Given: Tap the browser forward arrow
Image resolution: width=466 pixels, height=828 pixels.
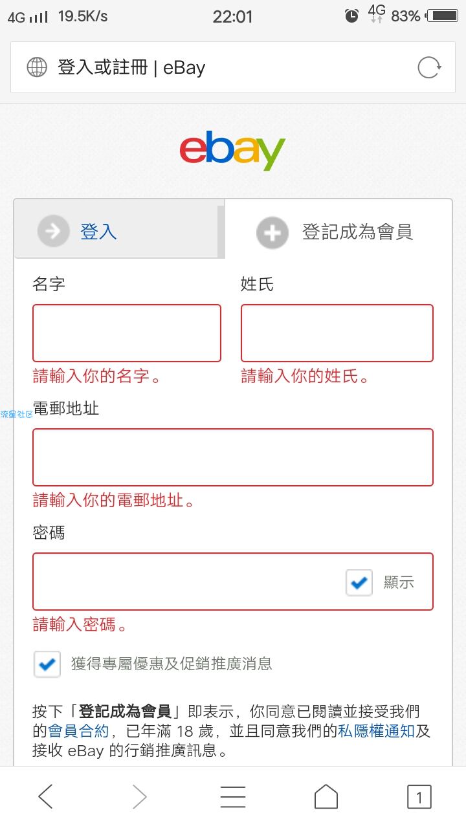Looking at the screenshot, I should (x=139, y=797).
